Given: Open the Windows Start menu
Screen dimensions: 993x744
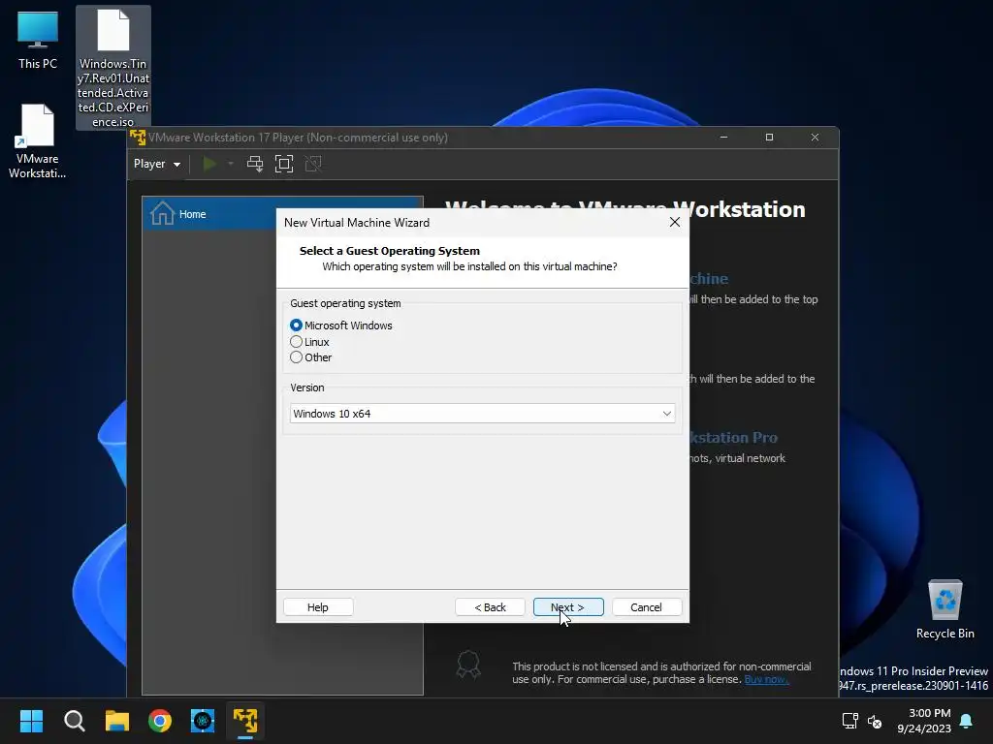Looking at the screenshot, I should 31,721.
